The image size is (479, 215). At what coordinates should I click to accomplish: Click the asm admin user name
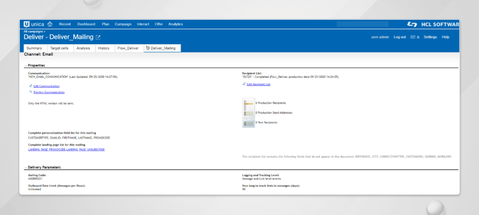click(380, 37)
